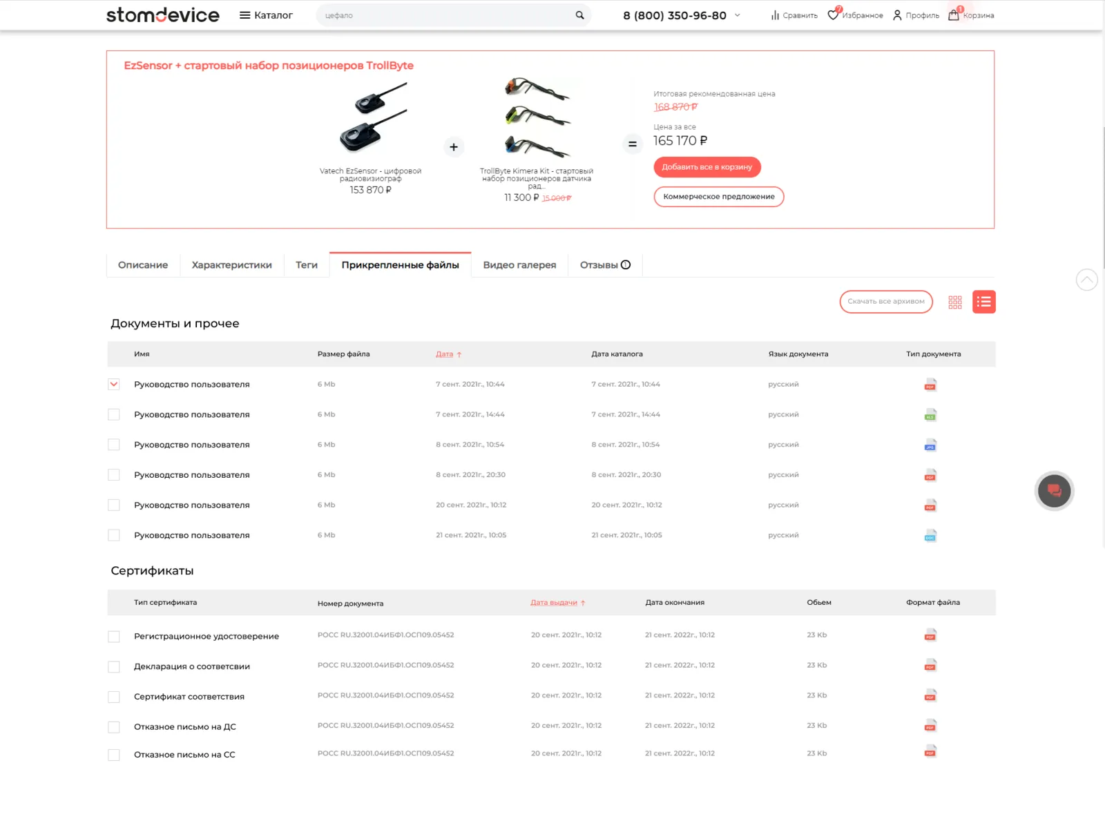The width and height of the screenshot is (1105, 830).
Task: Go to stomdevice home logo
Action: 163,15
